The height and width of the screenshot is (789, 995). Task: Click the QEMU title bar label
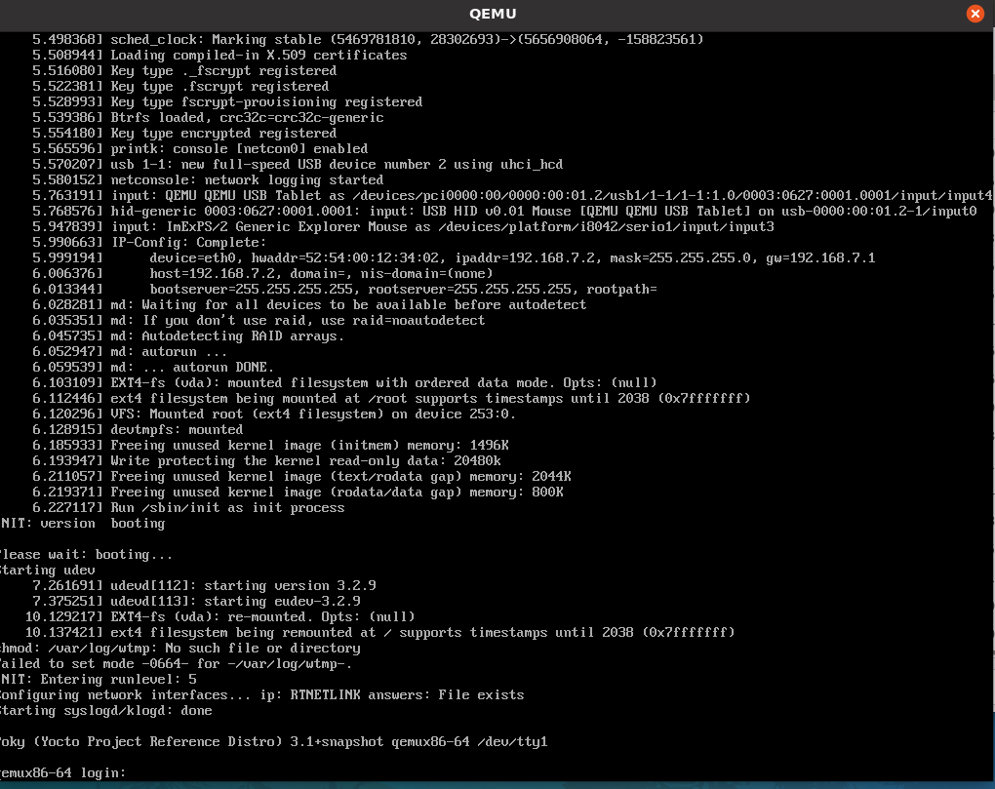493,14
